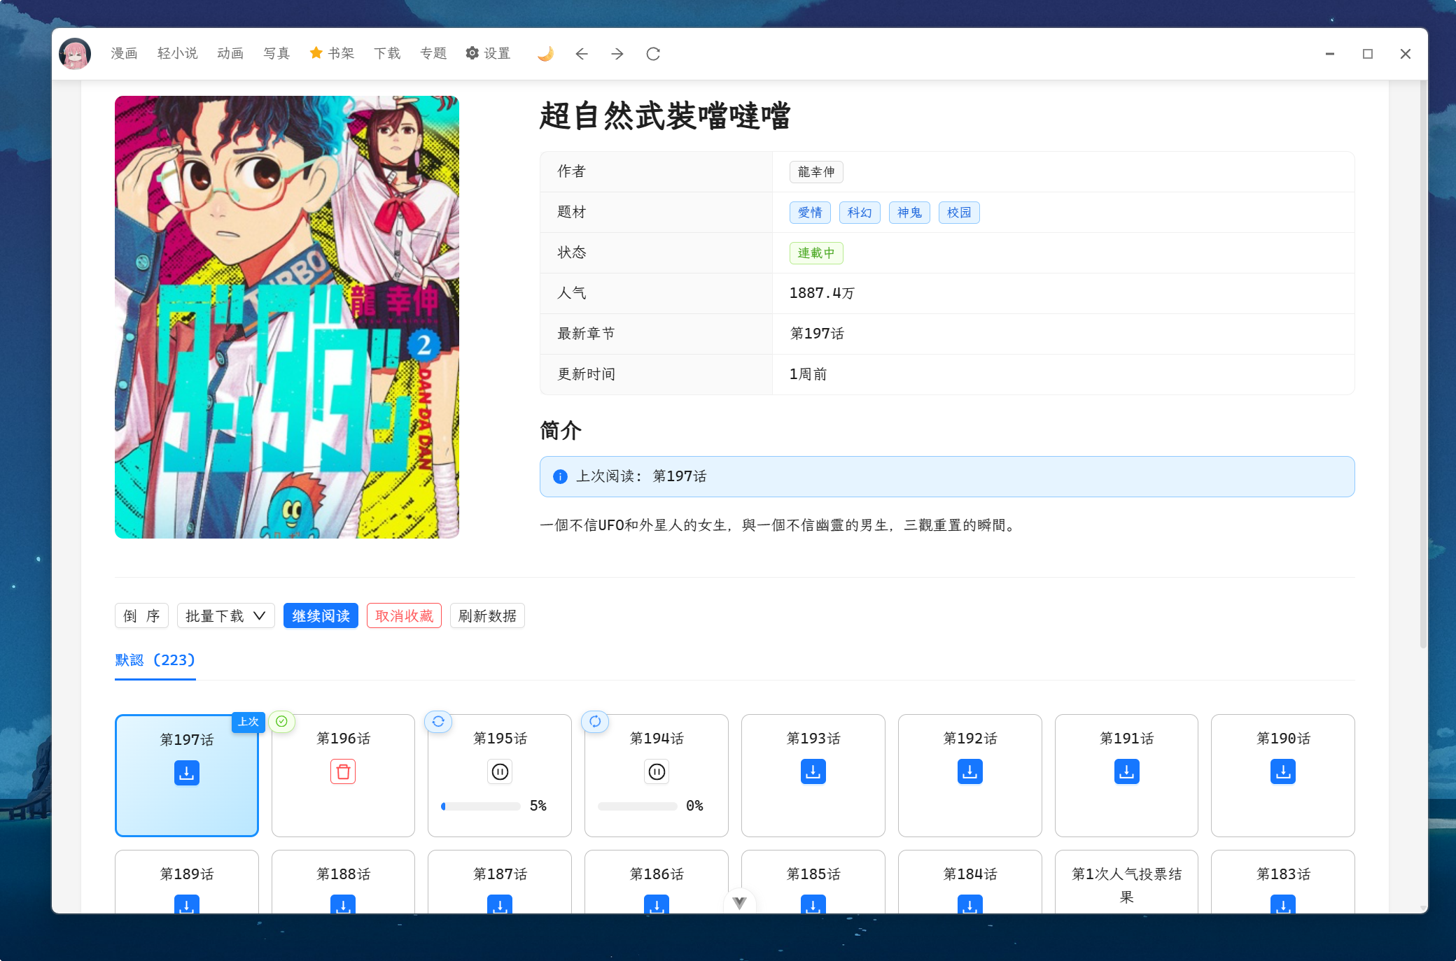The height and width of the screenshot is (961, 1456).
Task: Open the 设置 menu item
Action: click(x=488, y=54)
